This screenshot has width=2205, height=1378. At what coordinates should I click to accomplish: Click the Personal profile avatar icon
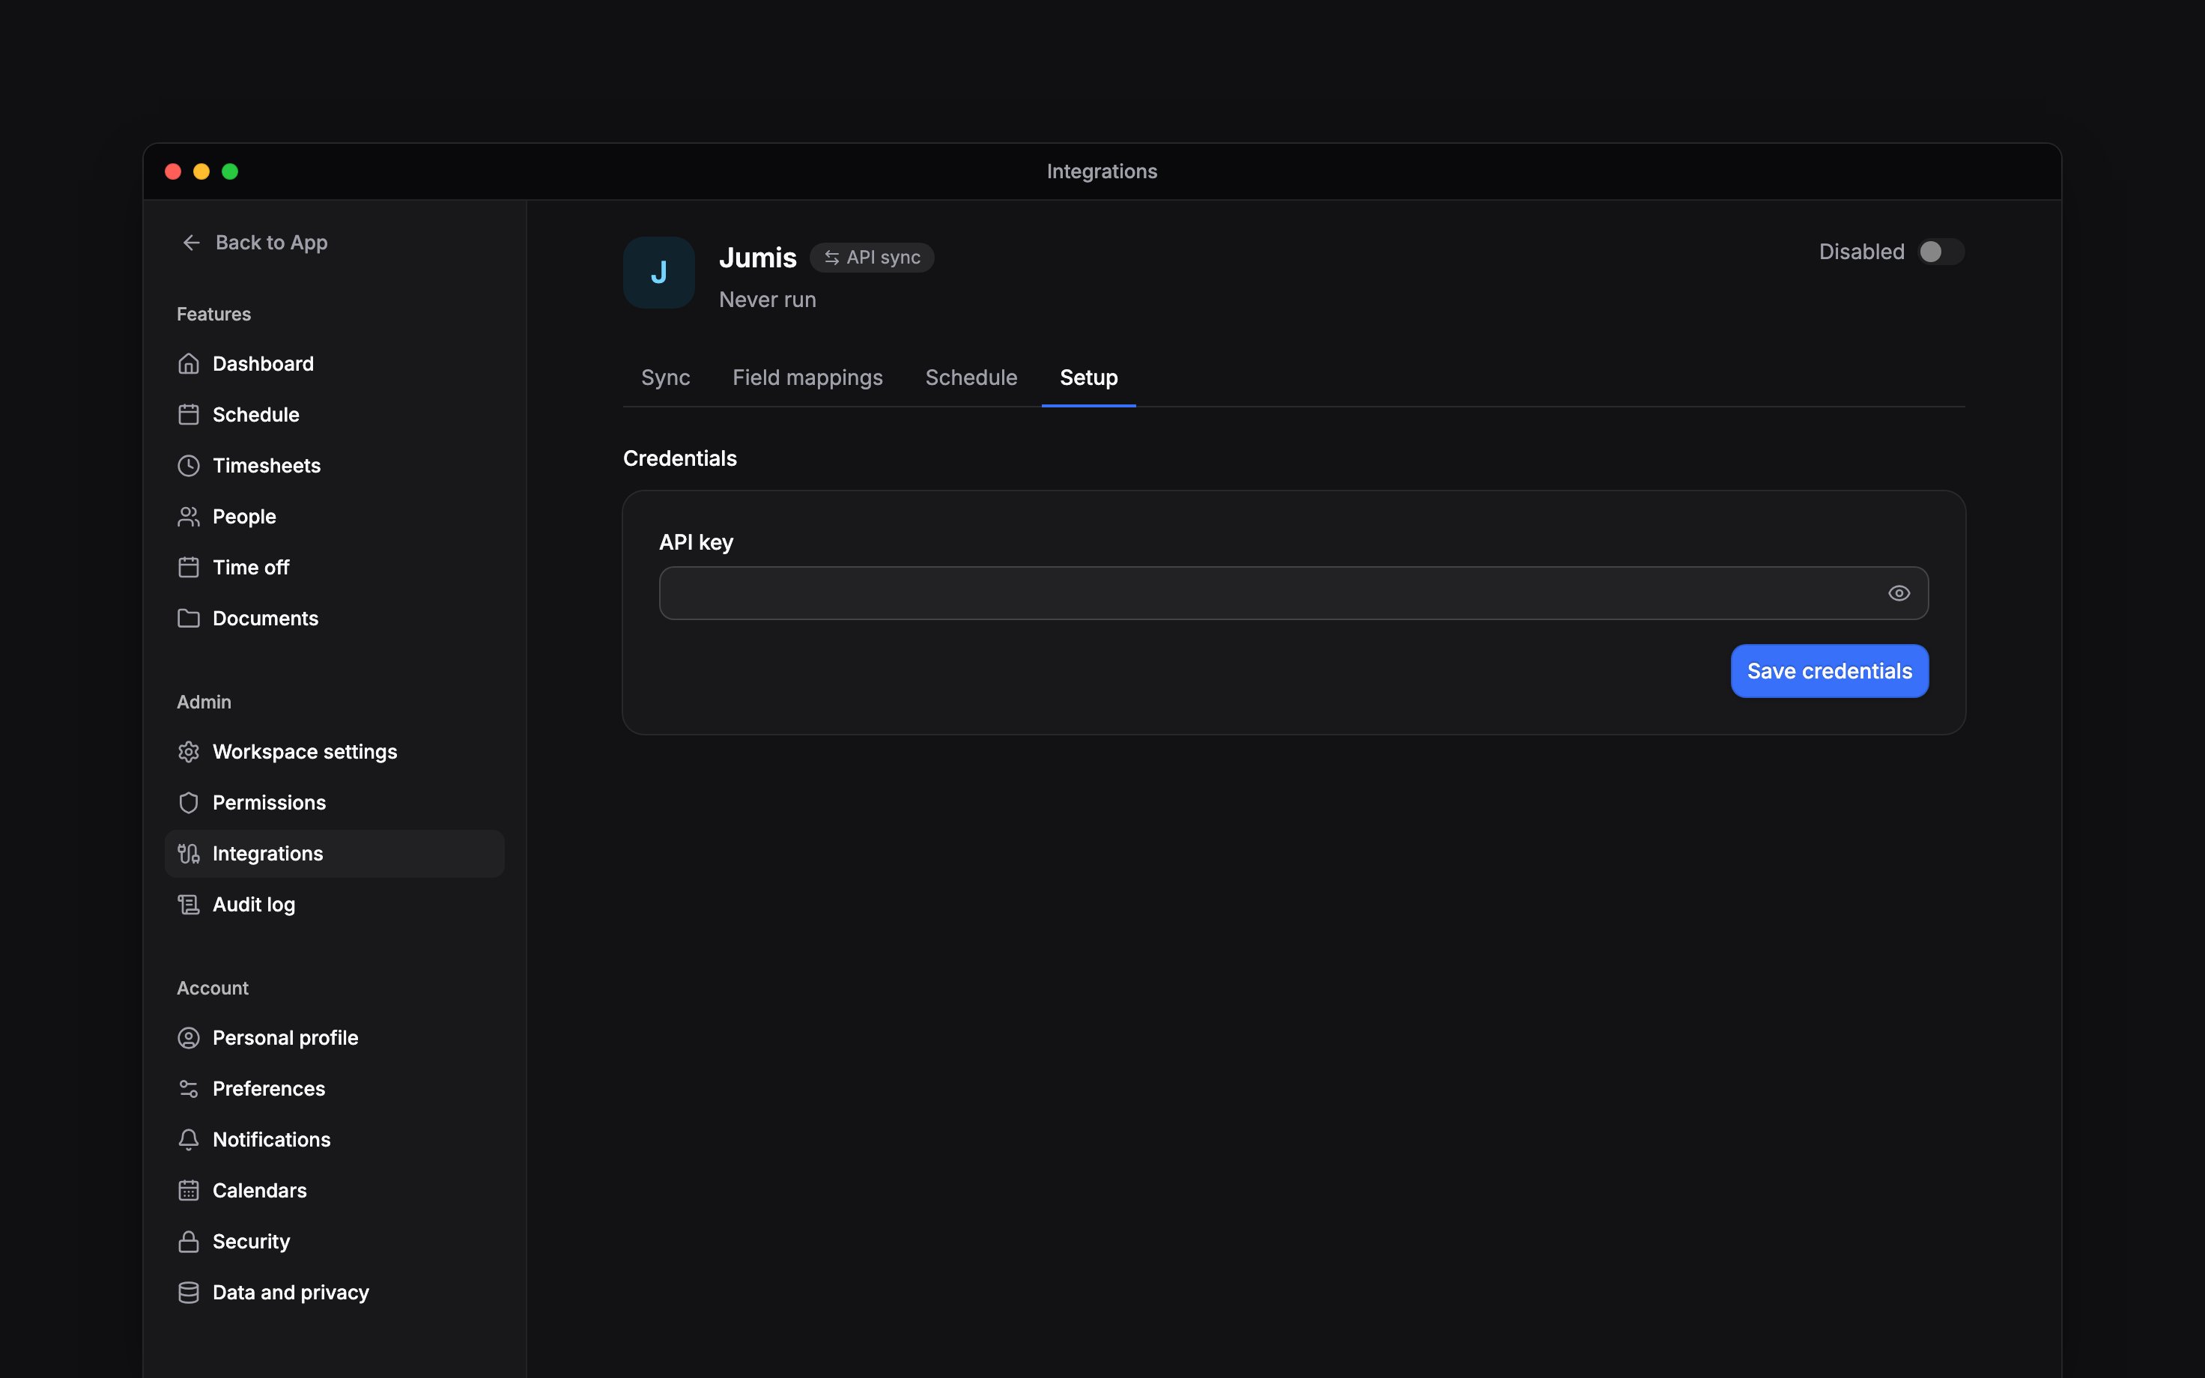(189, 1038)
